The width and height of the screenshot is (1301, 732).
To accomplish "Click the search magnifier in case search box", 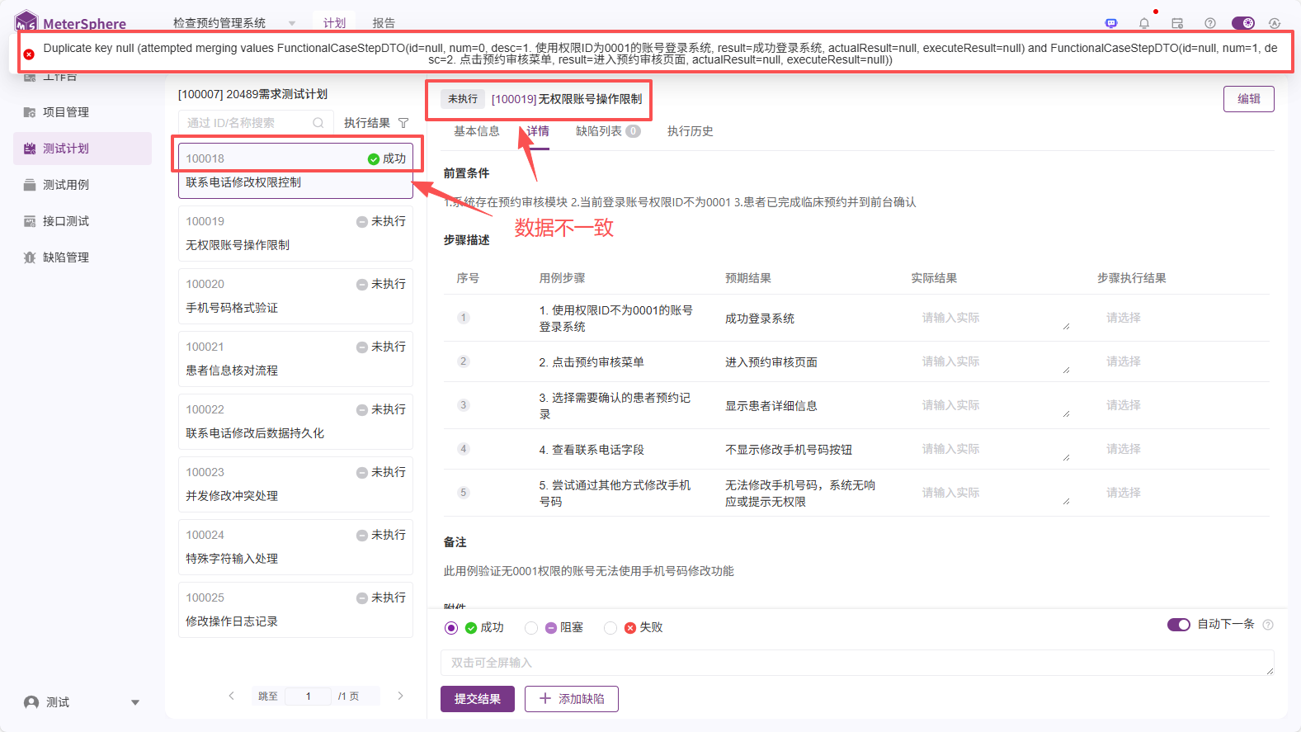I will coord(318,123).
